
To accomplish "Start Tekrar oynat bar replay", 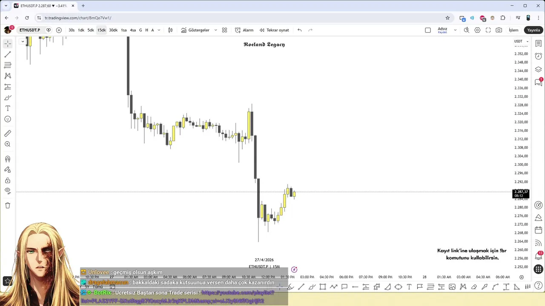I will pos(274,30).
